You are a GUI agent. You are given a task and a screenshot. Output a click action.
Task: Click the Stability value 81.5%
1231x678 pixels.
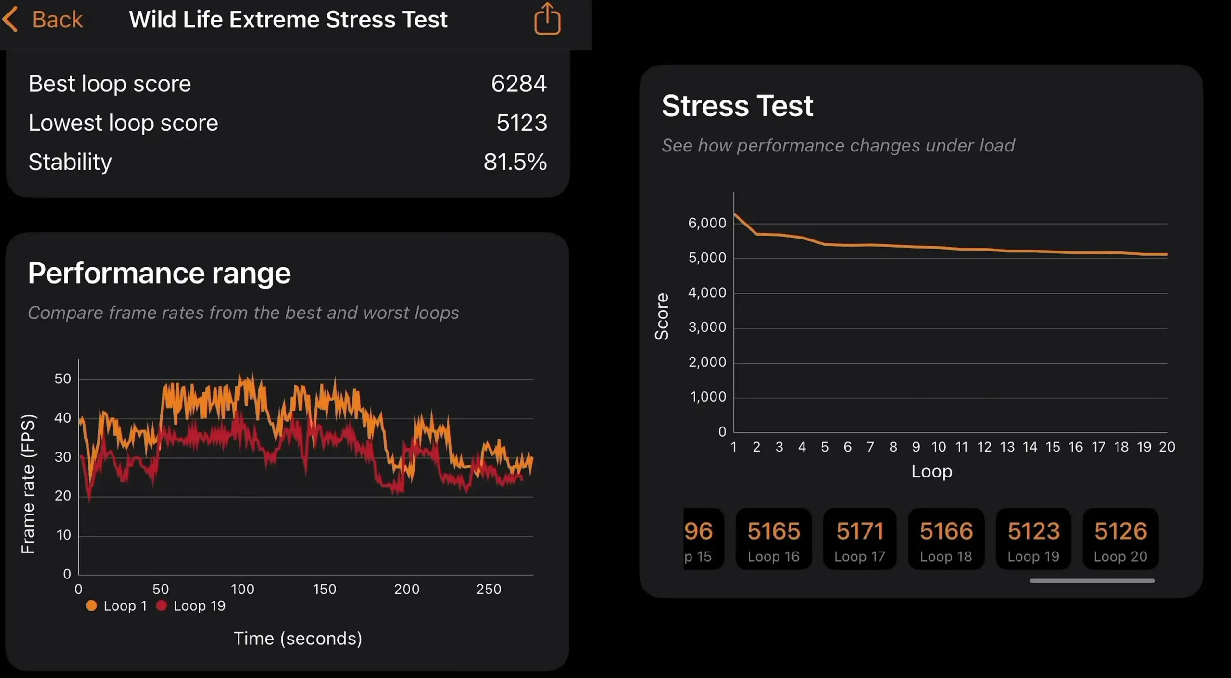point(515,162)
